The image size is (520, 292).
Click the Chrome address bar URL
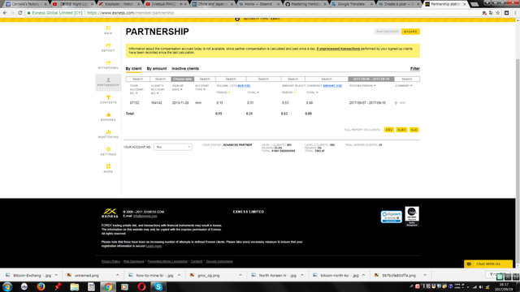point(130,13)
